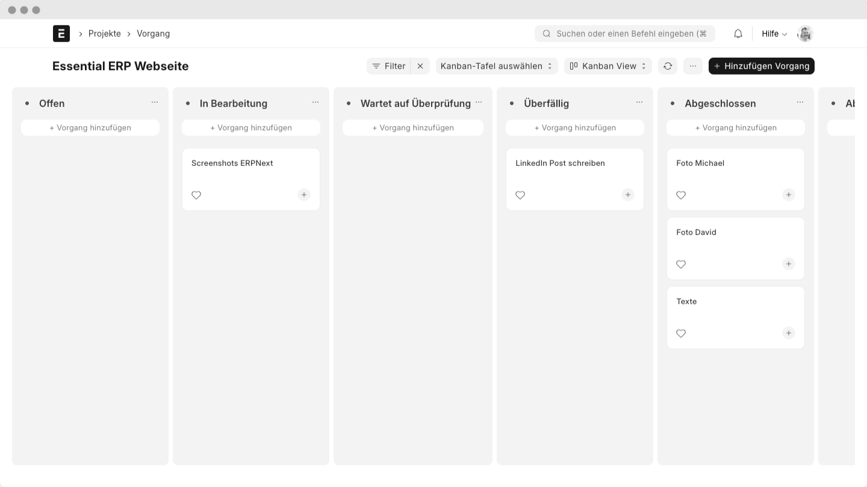Navigate to Projekte breadcrumb
This screenshot has height=487, width=867.
(x=105, y=34)
